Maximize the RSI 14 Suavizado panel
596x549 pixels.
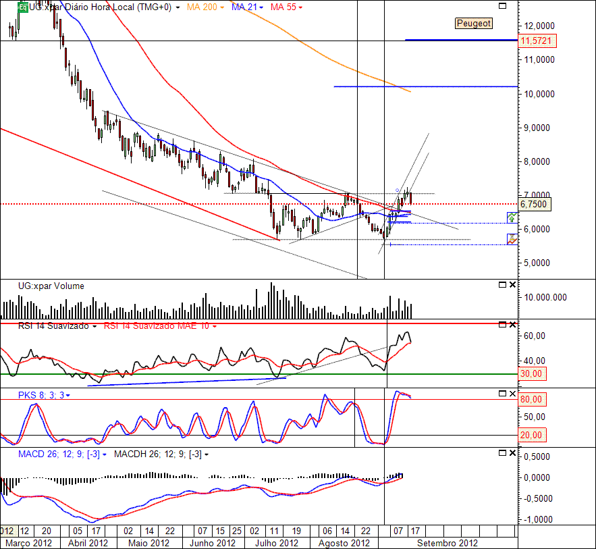click(502, 325)
